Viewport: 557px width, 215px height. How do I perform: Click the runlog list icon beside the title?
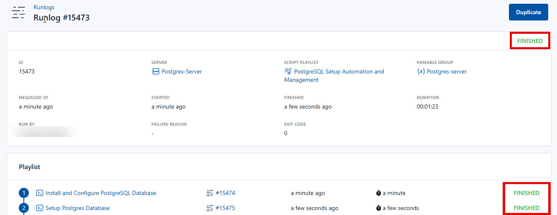(x=18, y=13)
